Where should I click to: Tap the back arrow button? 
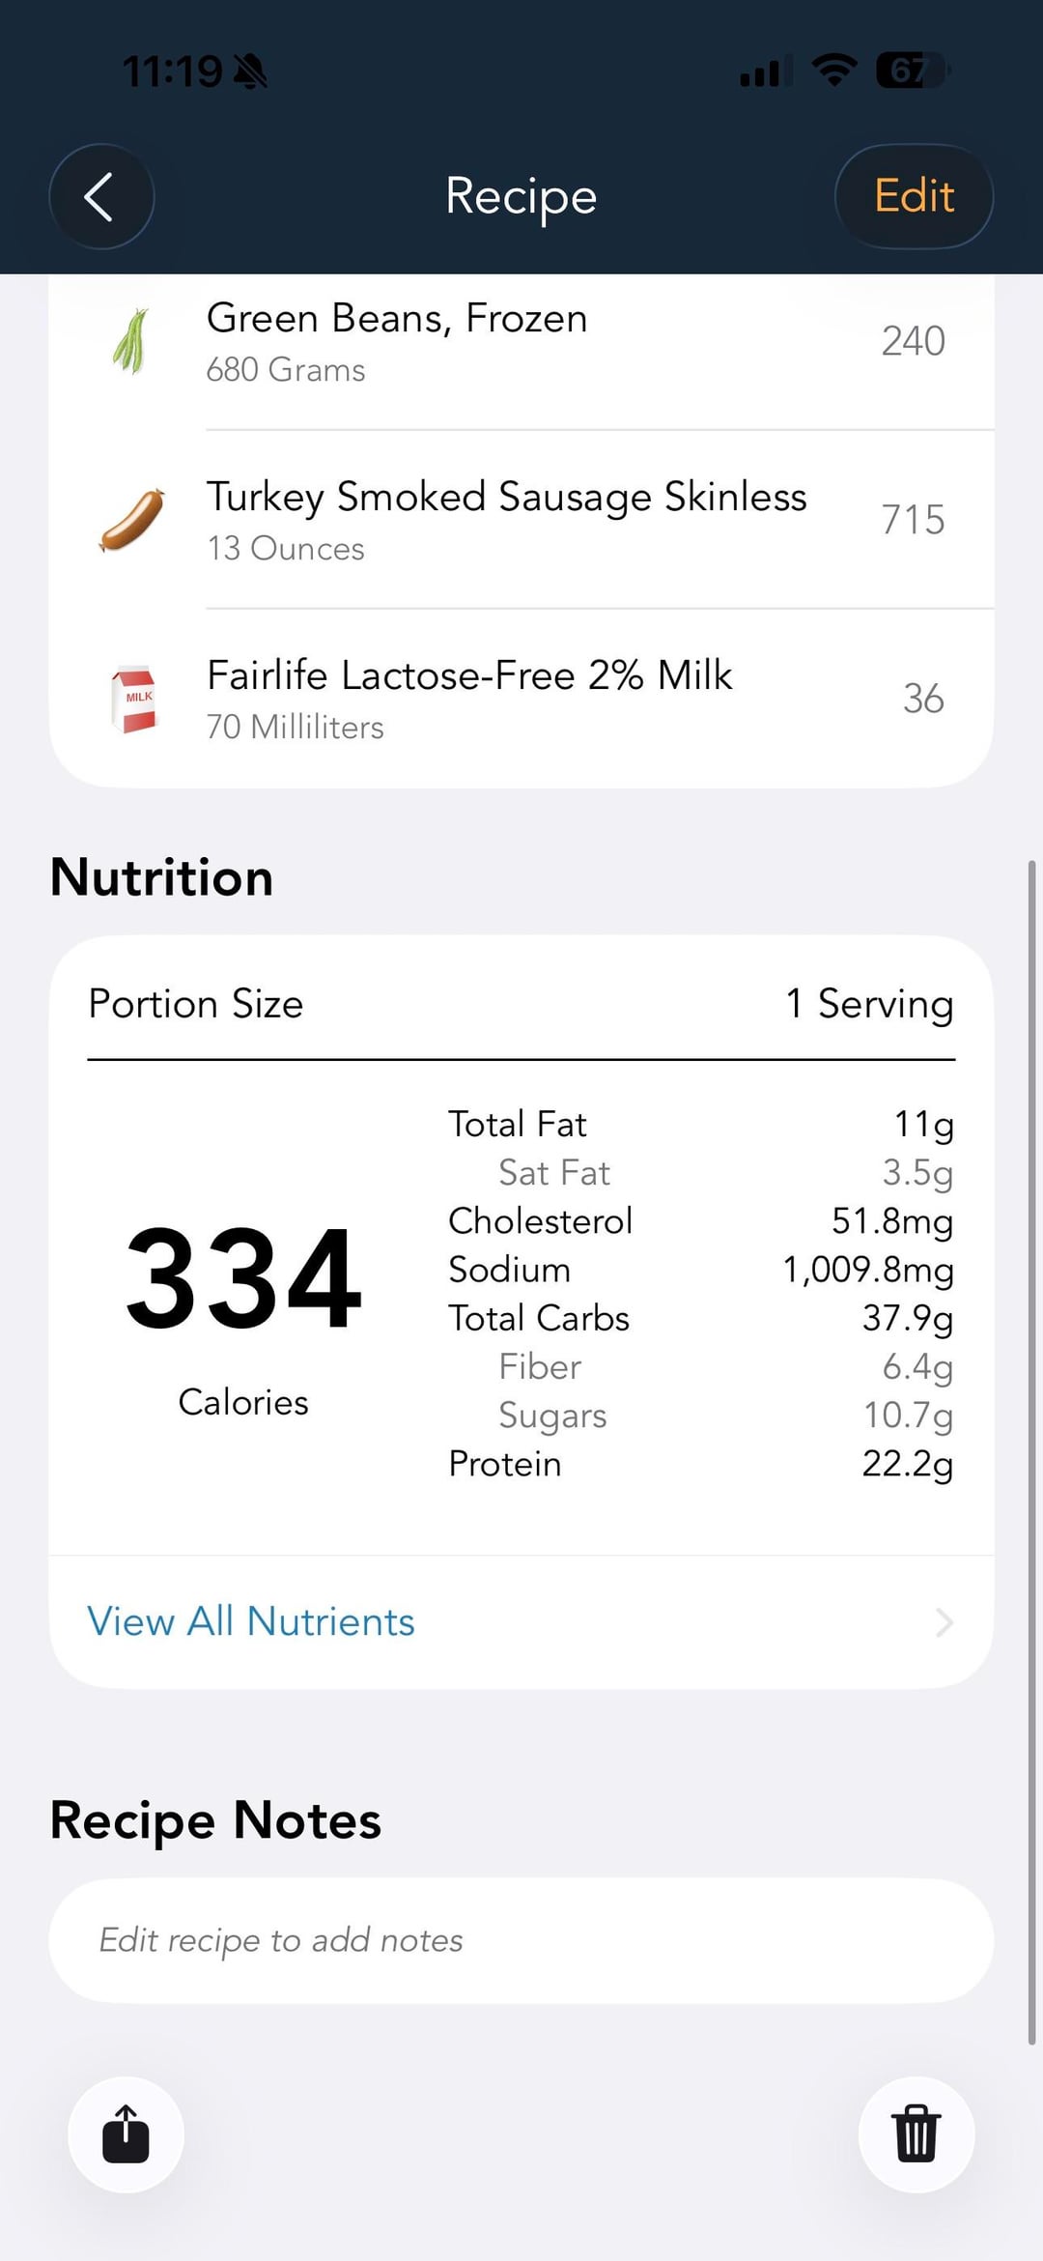pyautogui.click(x=100, y=197)
